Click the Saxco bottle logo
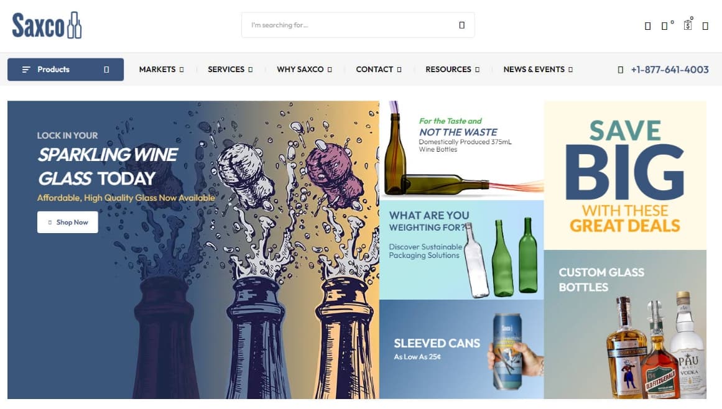This screenshot has width=722, height=409. (47, 25)
